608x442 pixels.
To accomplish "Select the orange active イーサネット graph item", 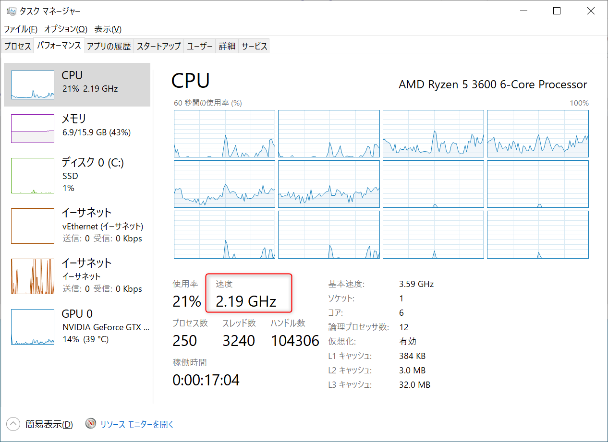I will click(77, 276).
